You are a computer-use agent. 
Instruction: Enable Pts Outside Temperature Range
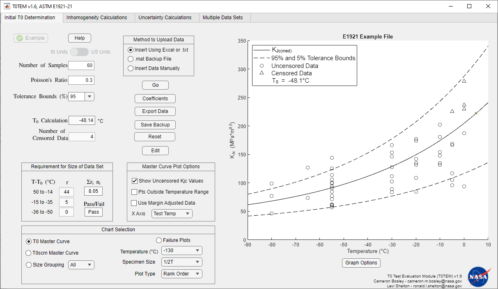pyautogui.click(x=170, y=192)
